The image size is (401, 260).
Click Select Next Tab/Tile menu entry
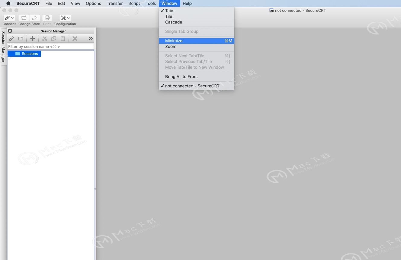(x=197, y=56)
